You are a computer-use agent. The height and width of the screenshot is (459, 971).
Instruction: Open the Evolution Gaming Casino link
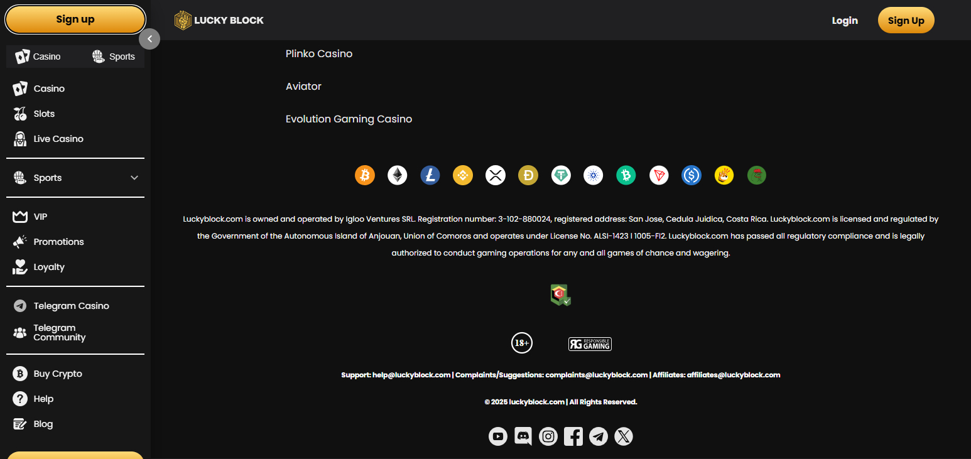(x=349, y=119)
